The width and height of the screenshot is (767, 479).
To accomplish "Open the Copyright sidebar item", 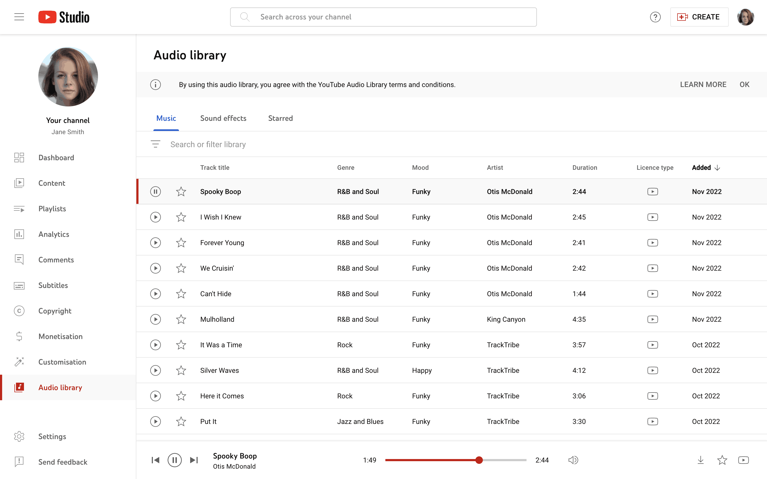I will coord(55,311).
